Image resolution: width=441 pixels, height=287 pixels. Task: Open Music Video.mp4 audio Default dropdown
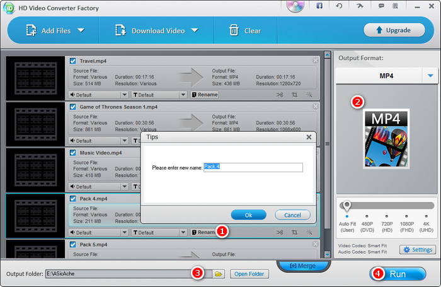coord(98,187)
